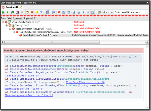Toggle show all tests (three colored balls)

28,12
